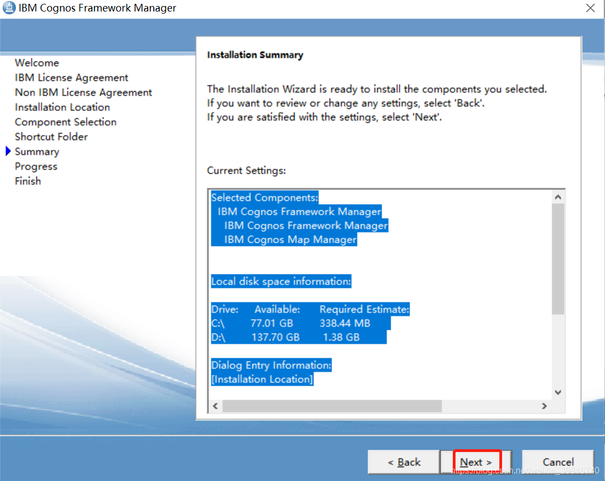
Task: Click the Cognos installer title bar icon
Action: point(9,8)
